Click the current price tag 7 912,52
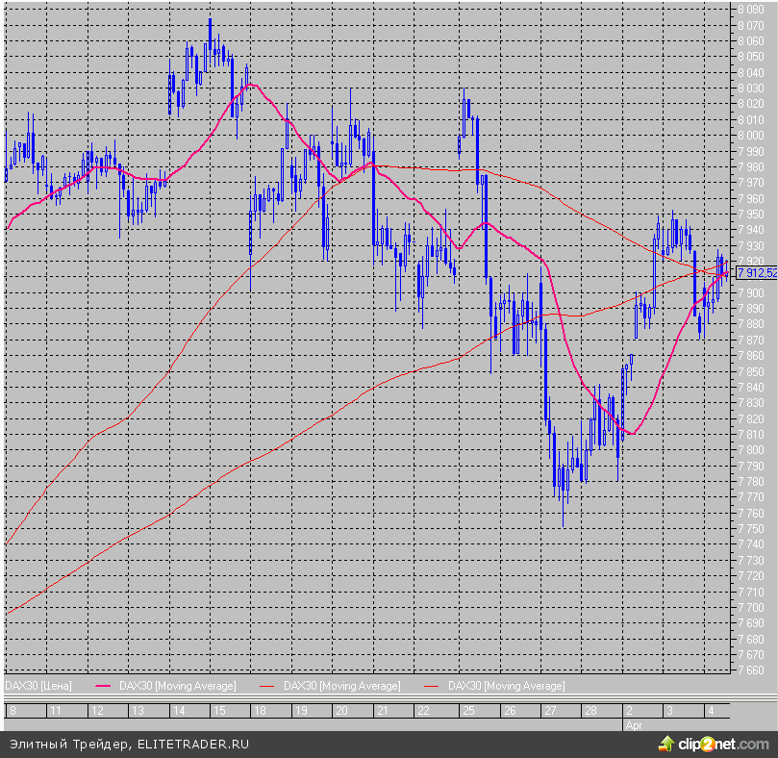Image resolution: width=778 pixels, height=758 pixels. 757,272
